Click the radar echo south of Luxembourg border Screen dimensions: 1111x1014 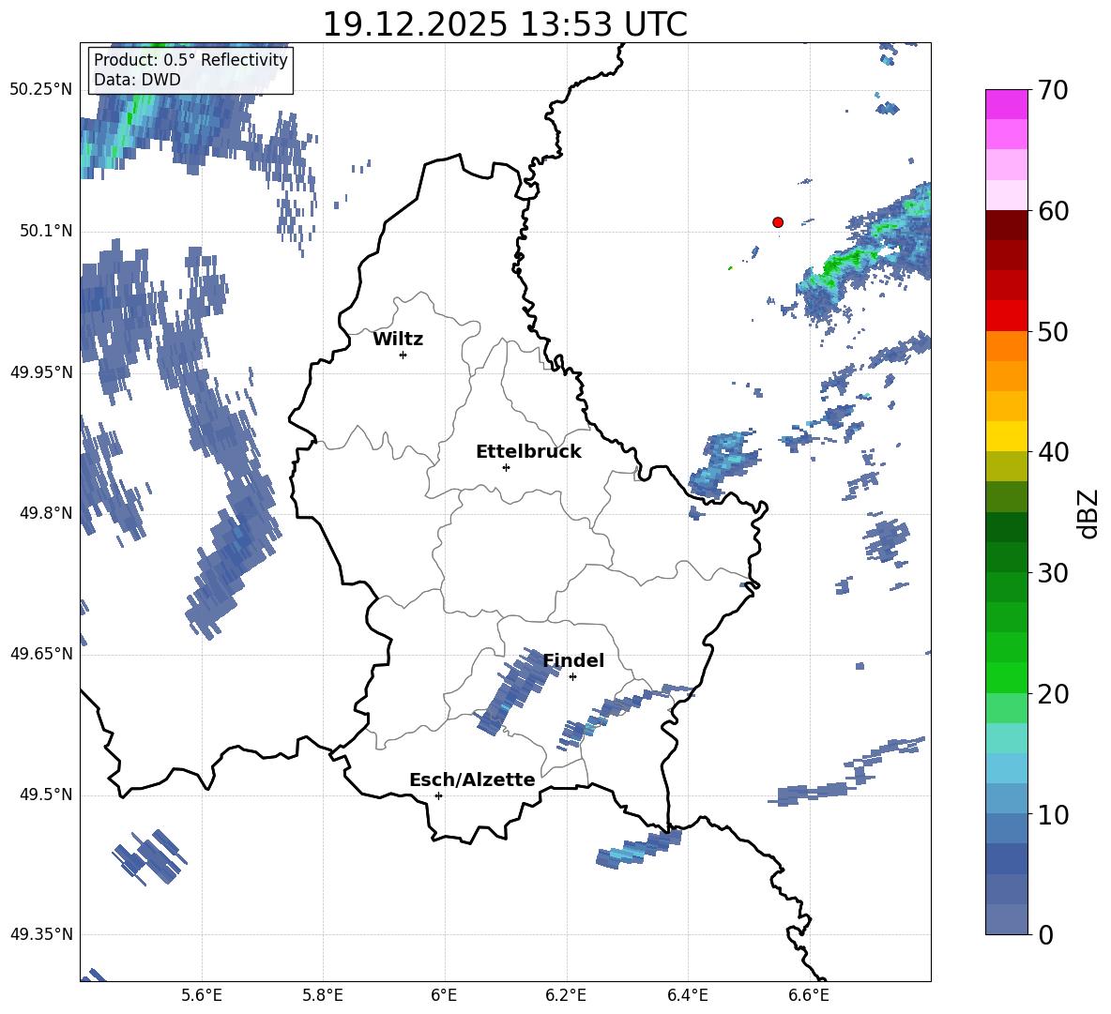click(638, 848)
